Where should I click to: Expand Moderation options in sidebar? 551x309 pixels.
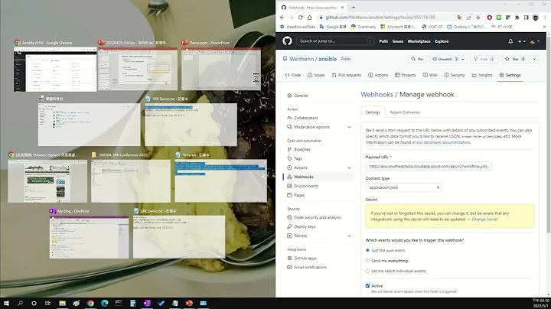(x=349, y=127)
